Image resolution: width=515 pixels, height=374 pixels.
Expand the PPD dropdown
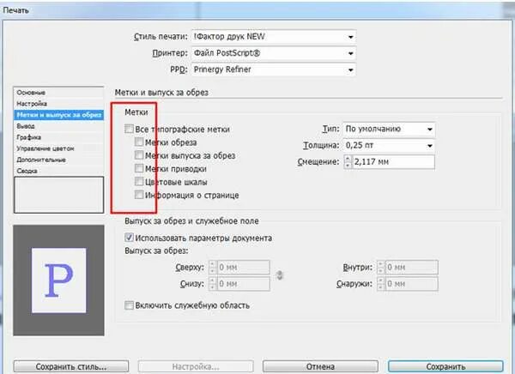[274, 69]
